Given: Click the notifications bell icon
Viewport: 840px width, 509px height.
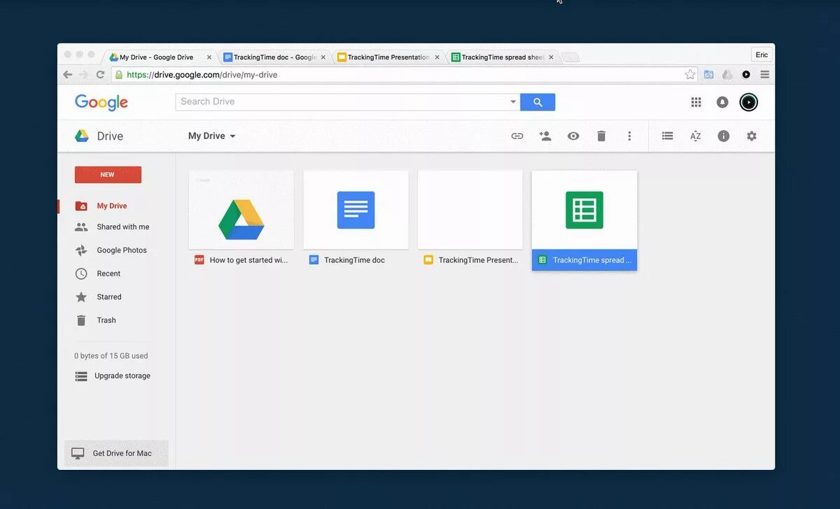Looking at the screenshot, I should (x=722, y=102).
